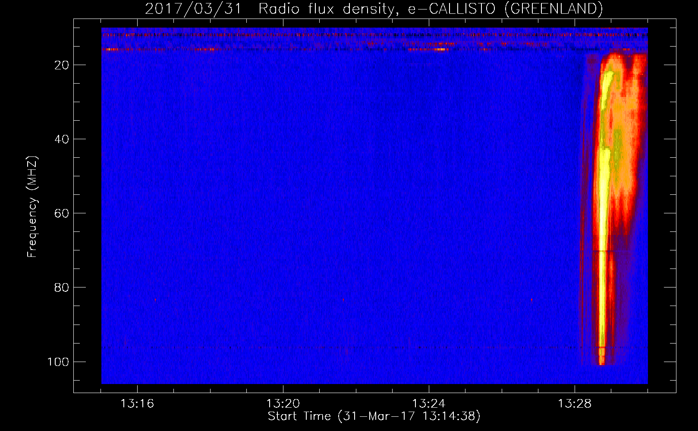Image resolution: width=698 pixels, height=431 pixels.
Task: Click the bright yellow radio burst core
Action: point(603,215)
